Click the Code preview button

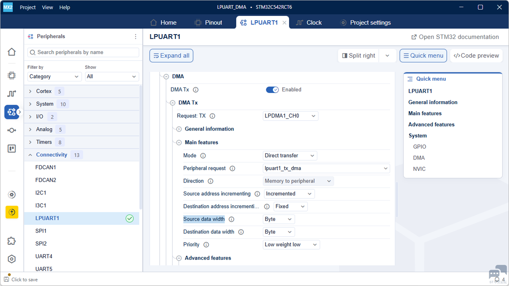point(476,56)
